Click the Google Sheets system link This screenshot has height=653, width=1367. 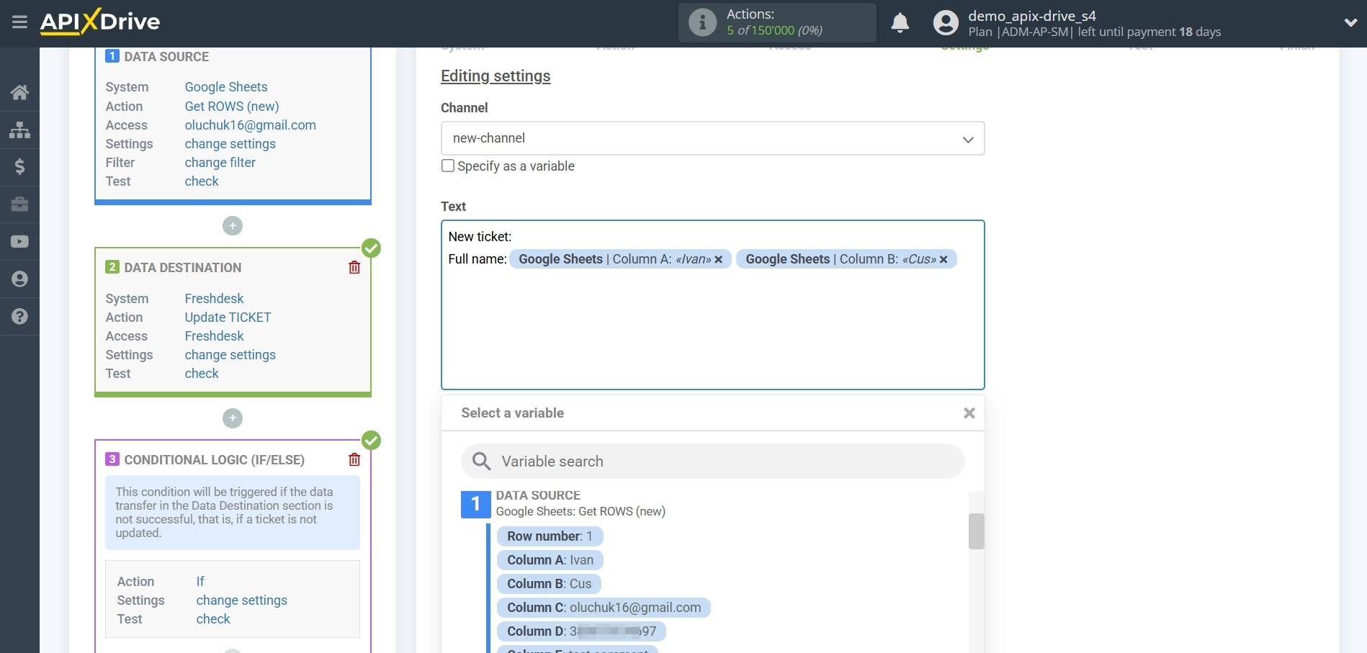[226, 87]
